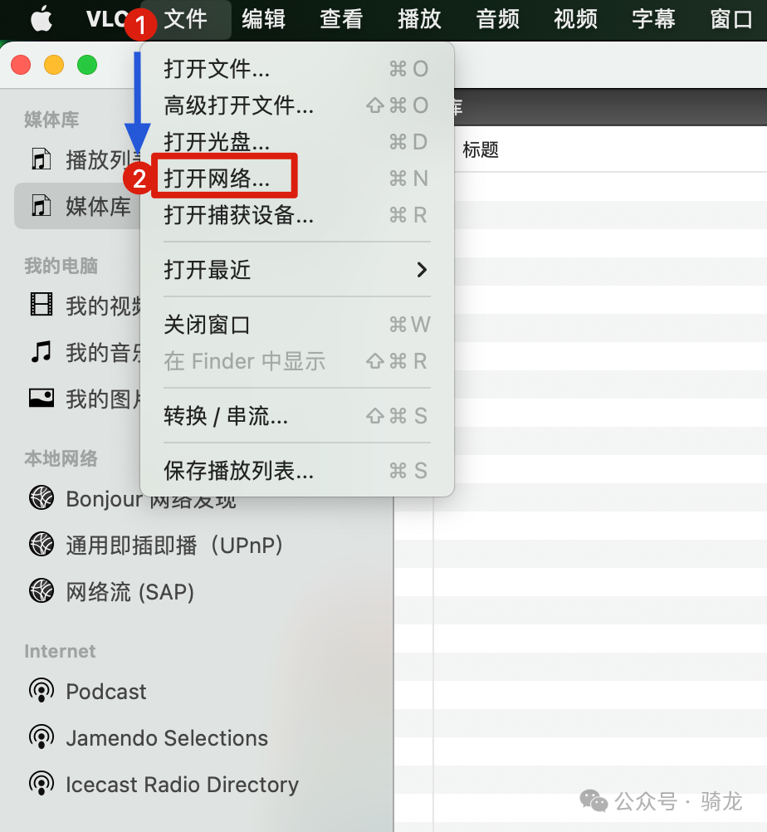767x832 pixels.
Task: Click the Podcast broadcast icon
Action: 42,691
